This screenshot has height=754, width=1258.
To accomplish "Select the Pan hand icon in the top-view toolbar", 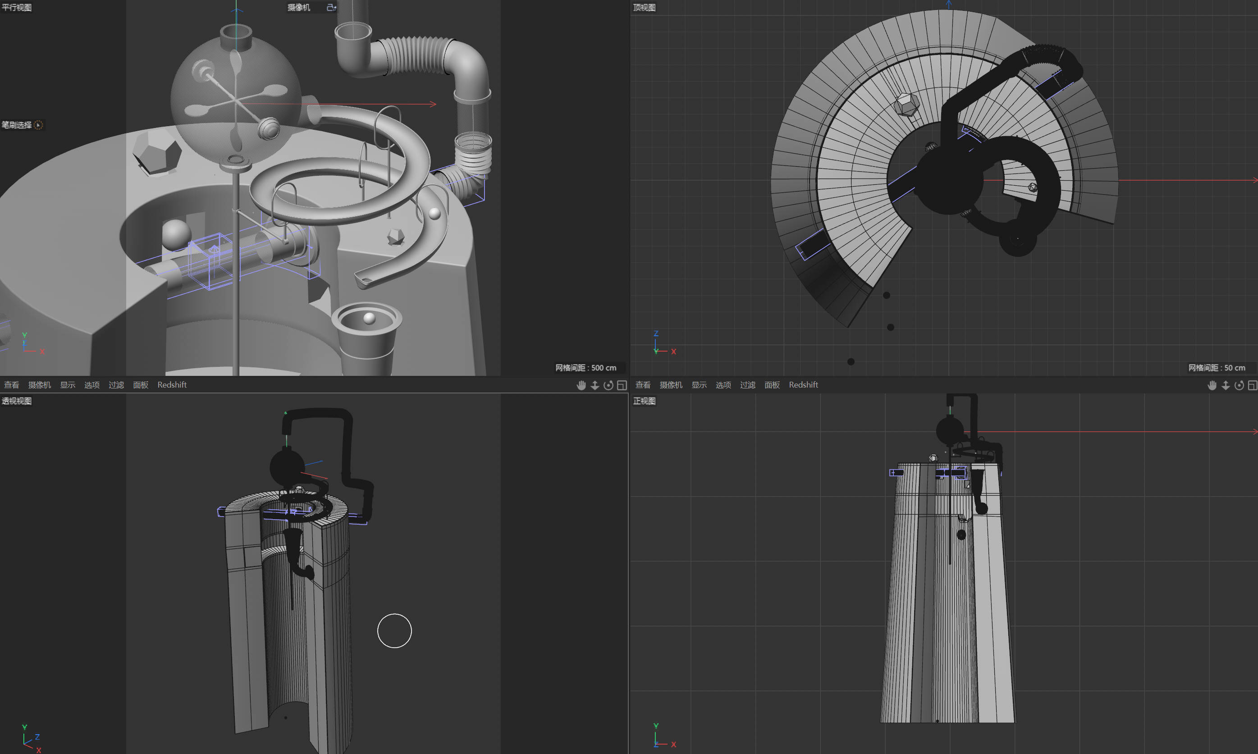I will coord(1212,385).
